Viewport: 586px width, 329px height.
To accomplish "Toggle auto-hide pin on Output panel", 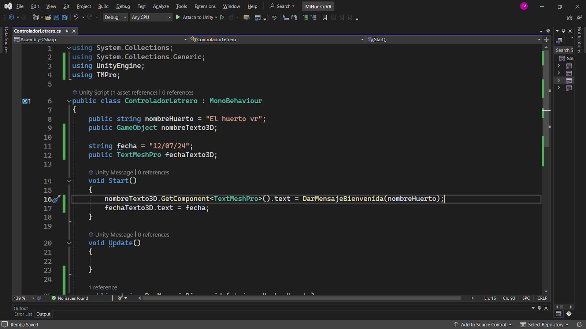I will tap(539, 308).
